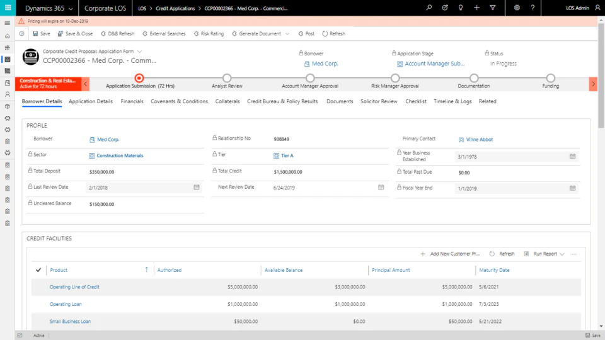605x340 pixels.
Task: Open the Construction Materials sector link
Action: 120,156
